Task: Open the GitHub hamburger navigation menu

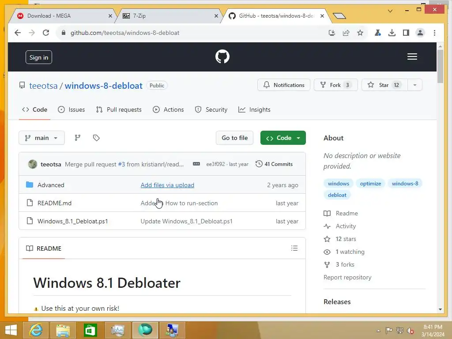Action: [x=412, y=56]
